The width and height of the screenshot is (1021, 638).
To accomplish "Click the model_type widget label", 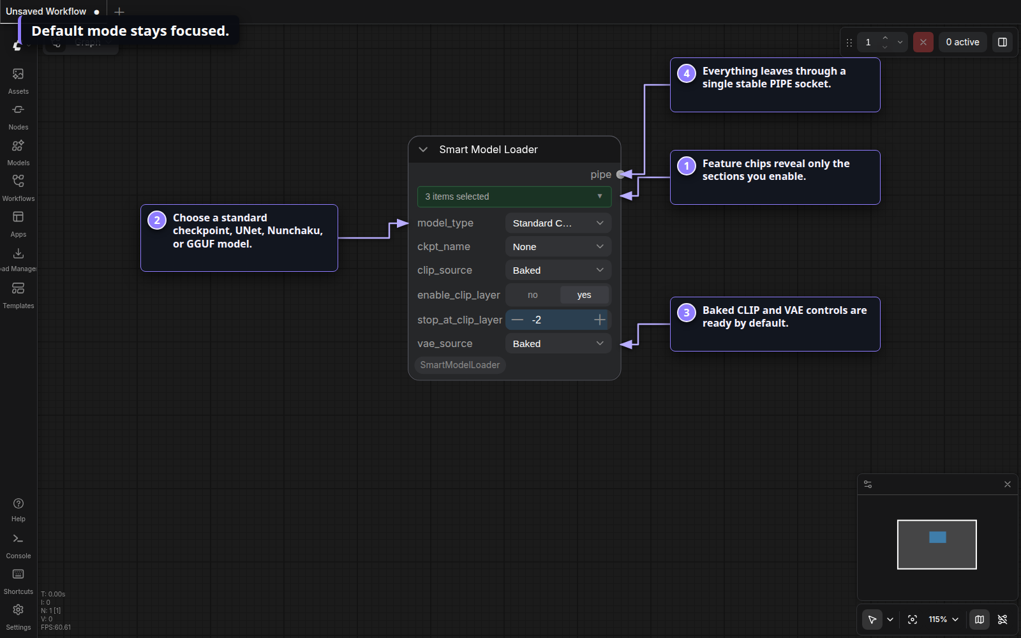I will (x=445, y=223).
